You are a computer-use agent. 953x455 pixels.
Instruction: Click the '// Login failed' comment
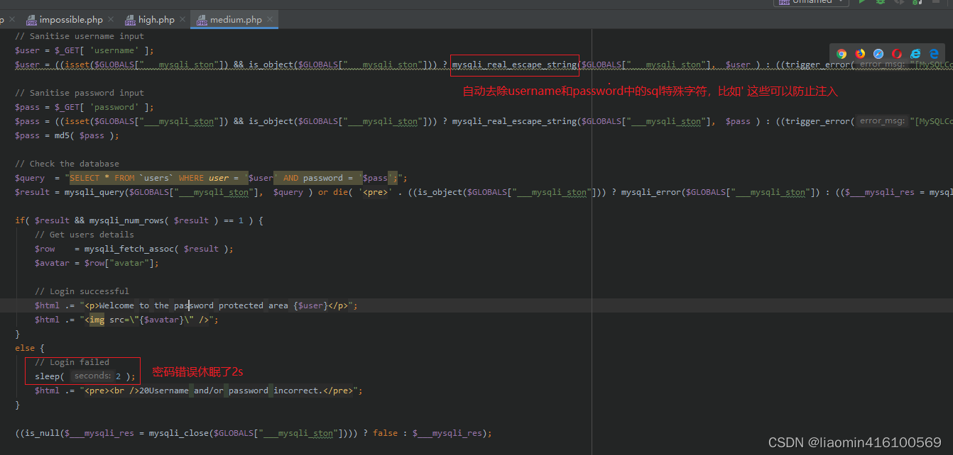pos(72,362)
